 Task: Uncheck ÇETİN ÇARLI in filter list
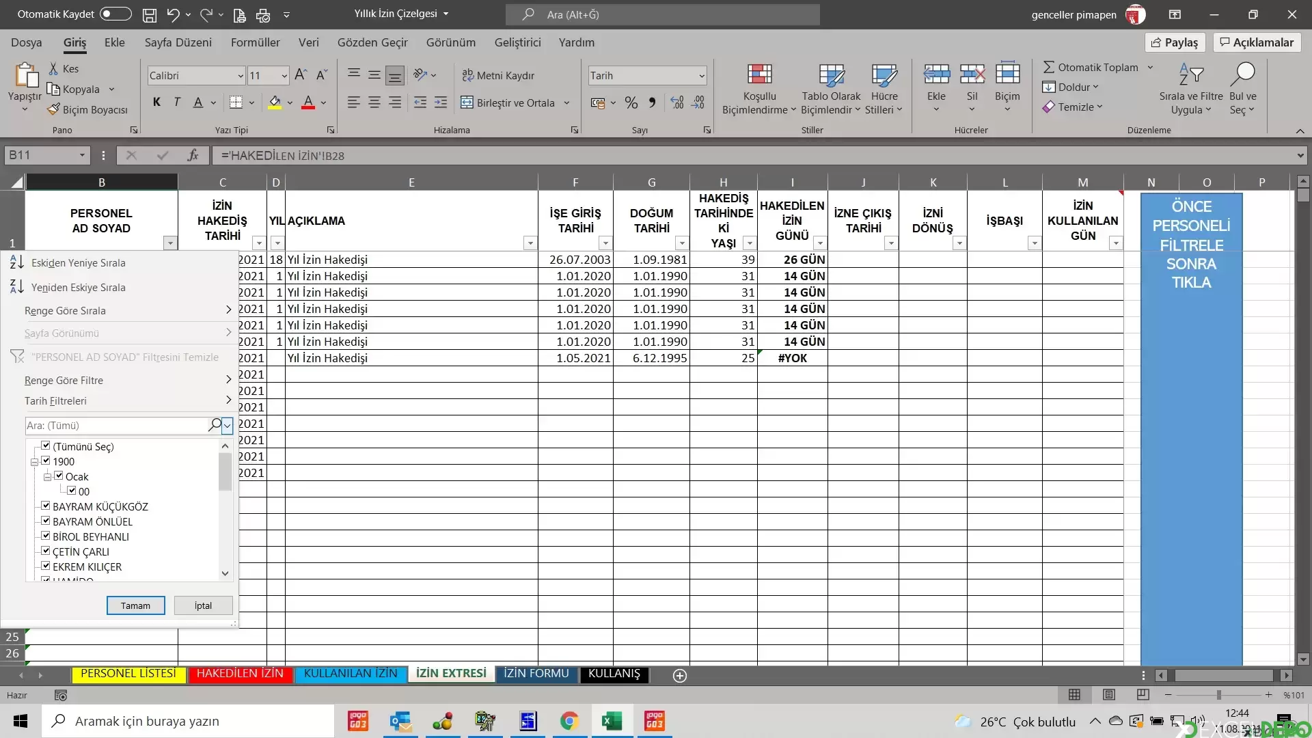(46, 551)
